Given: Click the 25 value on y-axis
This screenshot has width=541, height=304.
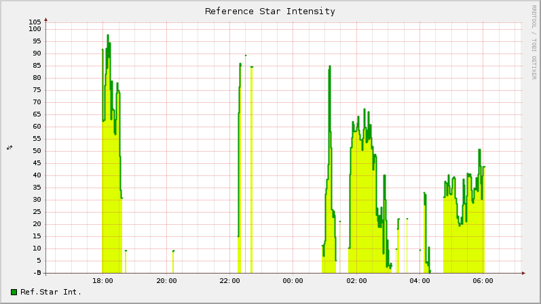Looking at the screenshot, I should pos(37,212).
